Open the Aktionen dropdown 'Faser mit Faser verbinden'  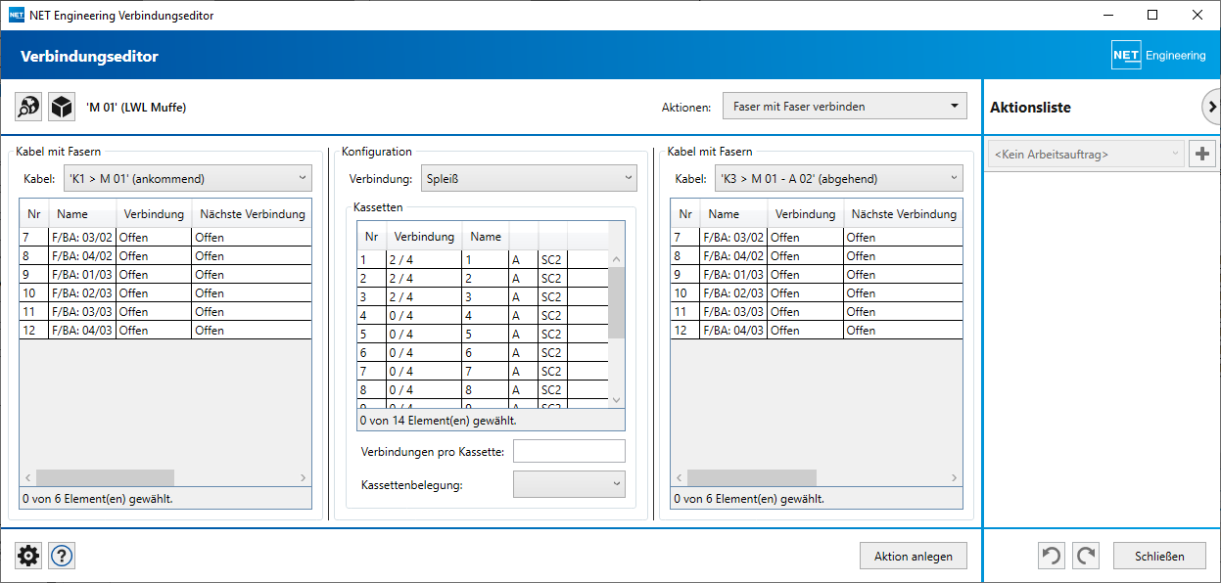(x=844, y=107)
